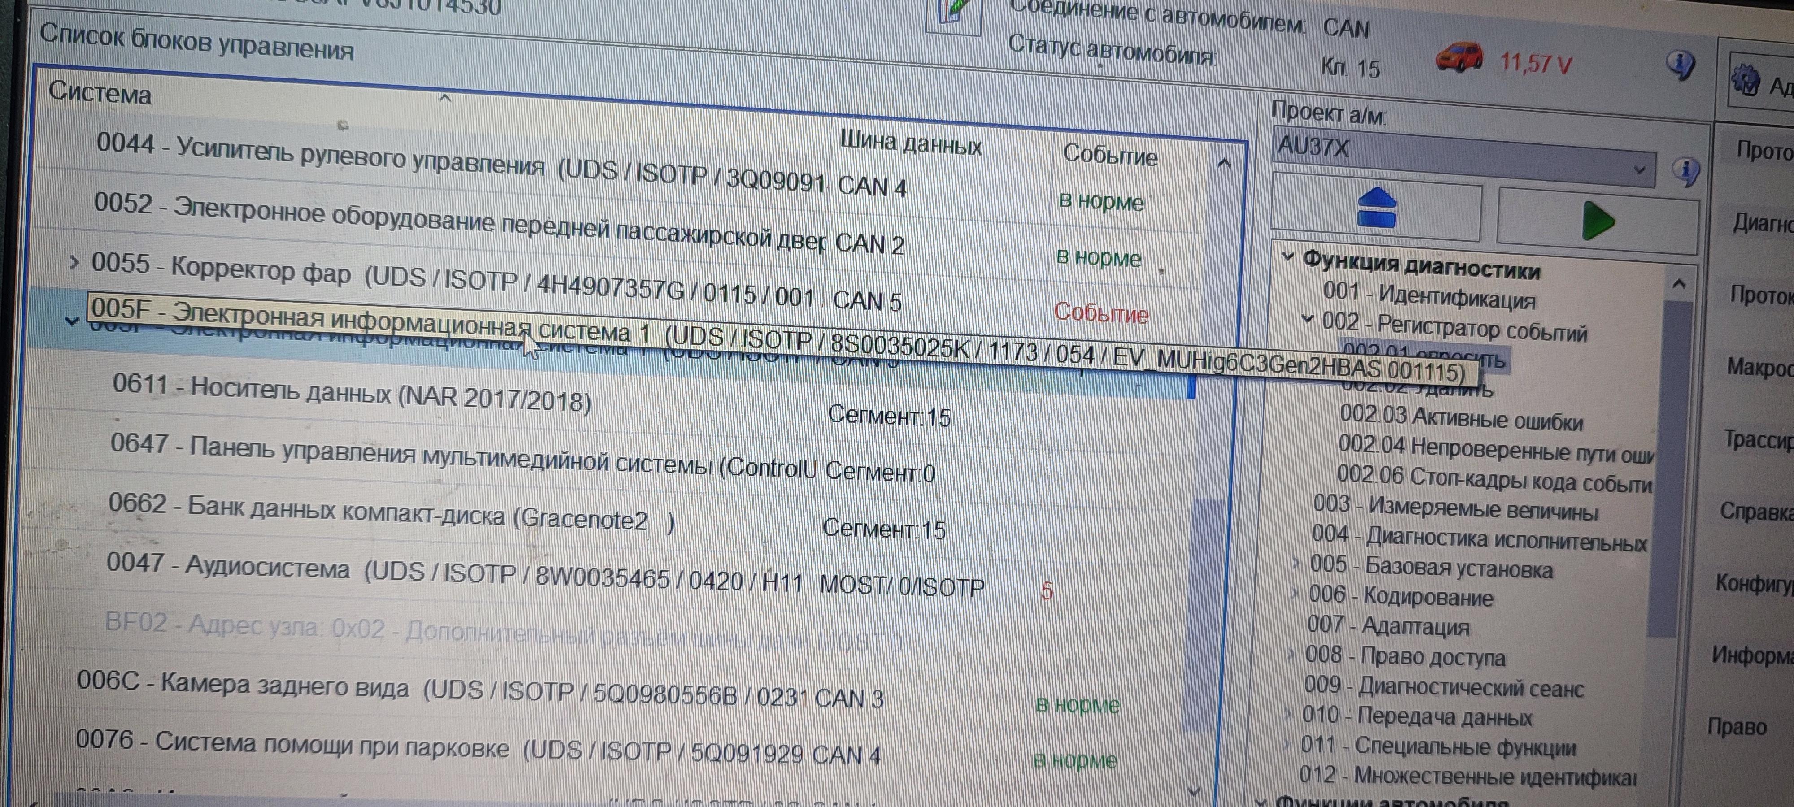
Task: Collapse the 005F Электронная информационная система node
Action: click(x=71, y=320)
